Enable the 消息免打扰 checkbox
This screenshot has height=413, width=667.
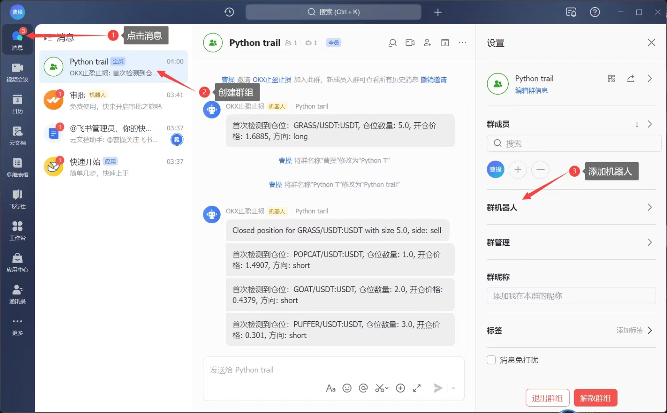pyautogui.click(x=491, y=360)
